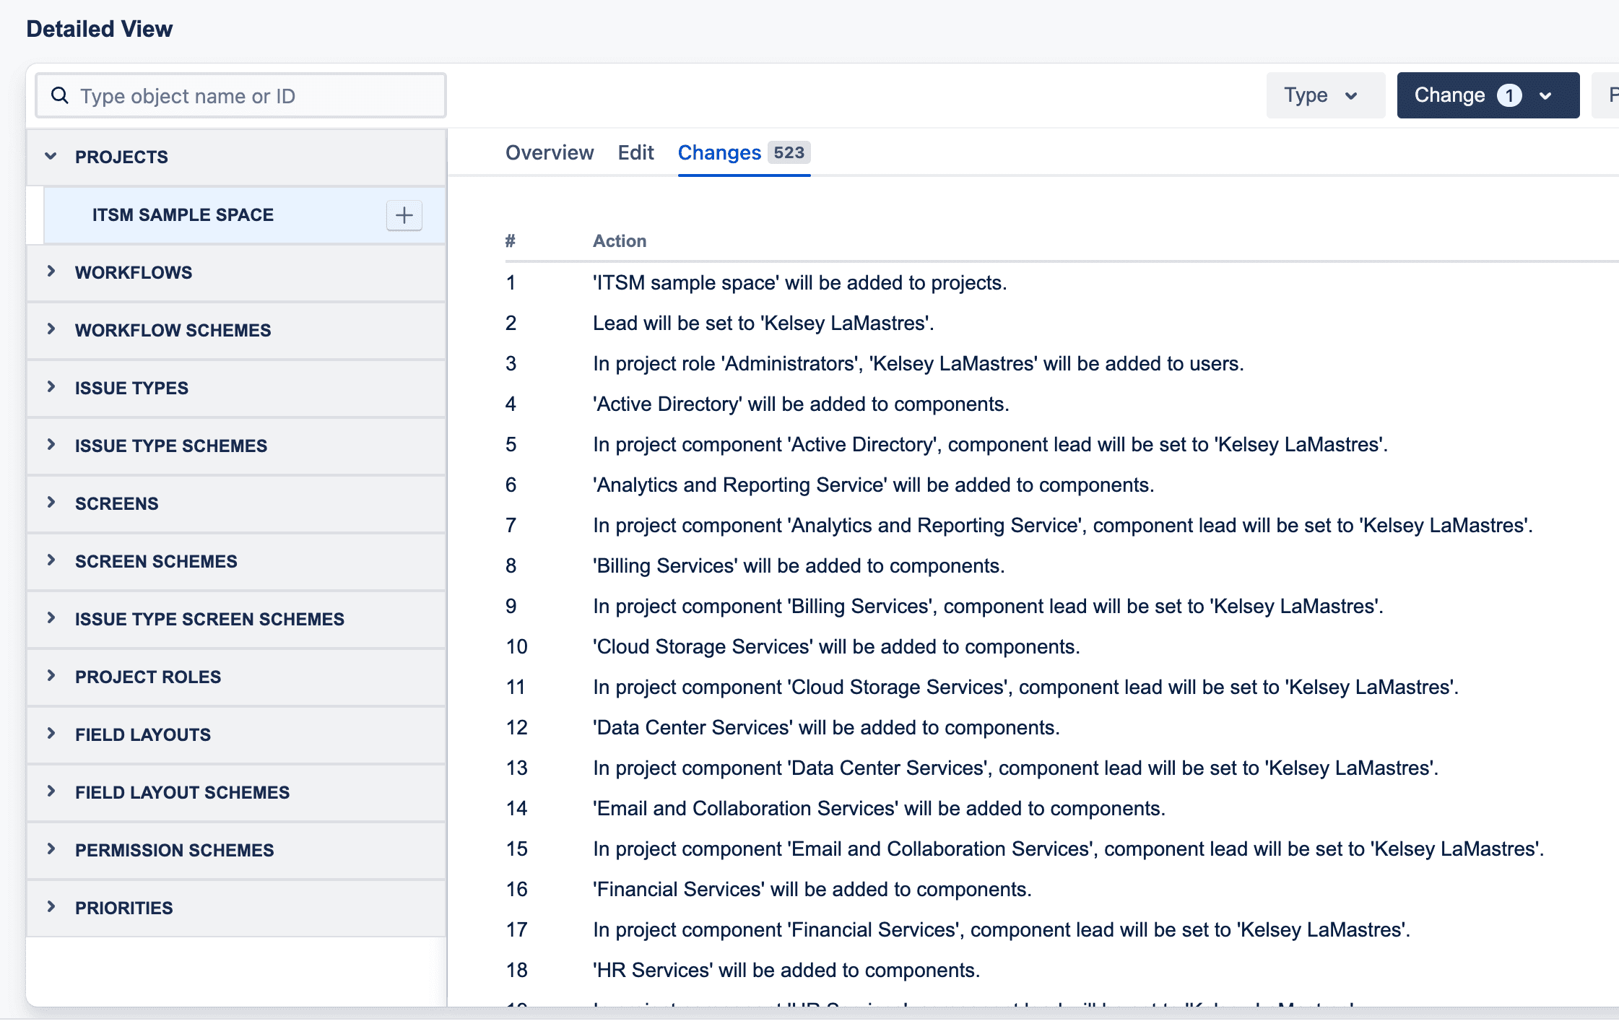Expand the PROJECT ROLES chevron

[51, 676]
